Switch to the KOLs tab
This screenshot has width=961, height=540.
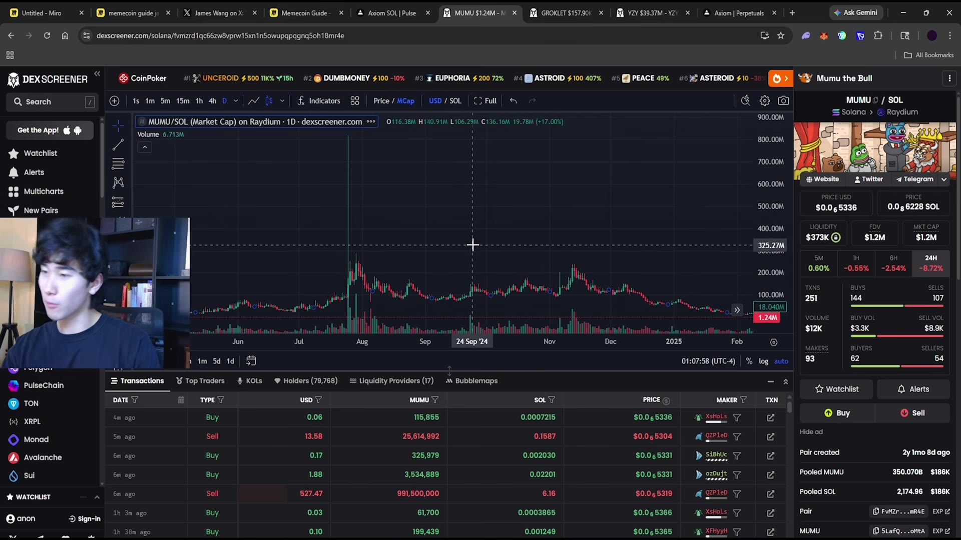250,381
